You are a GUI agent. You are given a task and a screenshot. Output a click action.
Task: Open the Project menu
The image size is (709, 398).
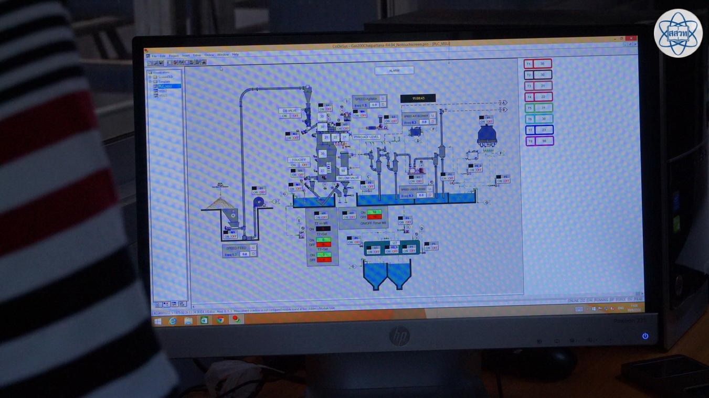click(x=173, y=56)
